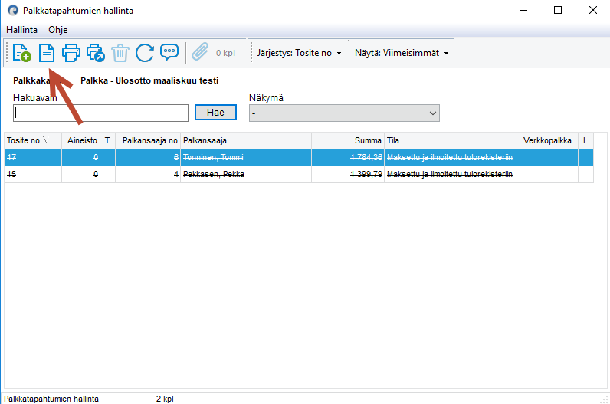The image size is (610, 404).
Task: Click the trash can delete icon
Action: click(x=120, y=53)
